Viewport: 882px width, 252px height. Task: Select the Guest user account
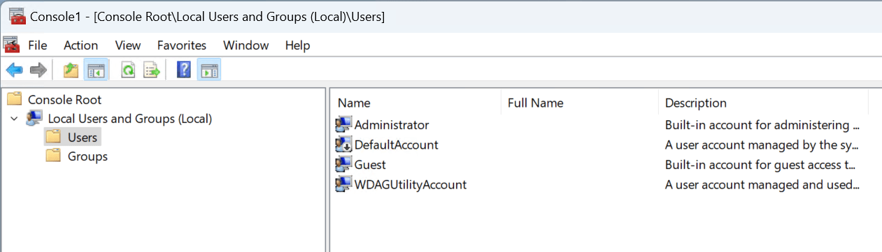(370, 165)
